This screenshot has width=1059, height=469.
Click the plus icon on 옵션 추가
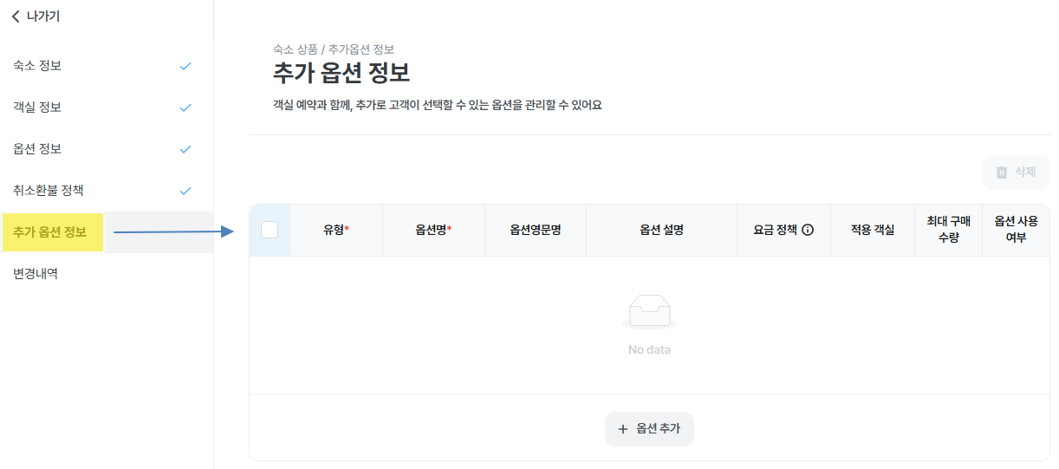pyautogui.click(x=622, y=429)
